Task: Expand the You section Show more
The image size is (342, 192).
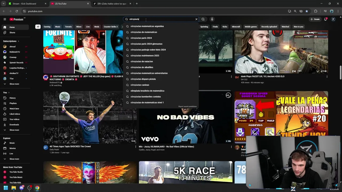Action: (x=15, y=130)
